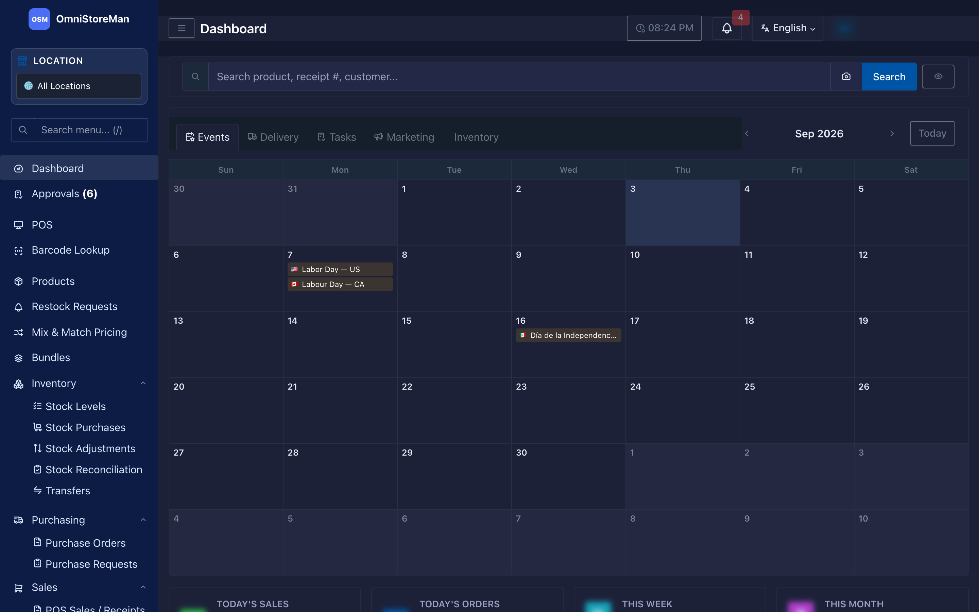This screenshot has width=979, height=612.
Task: Open Purchase Orders in the sidebar
Action: coord(85,543)
